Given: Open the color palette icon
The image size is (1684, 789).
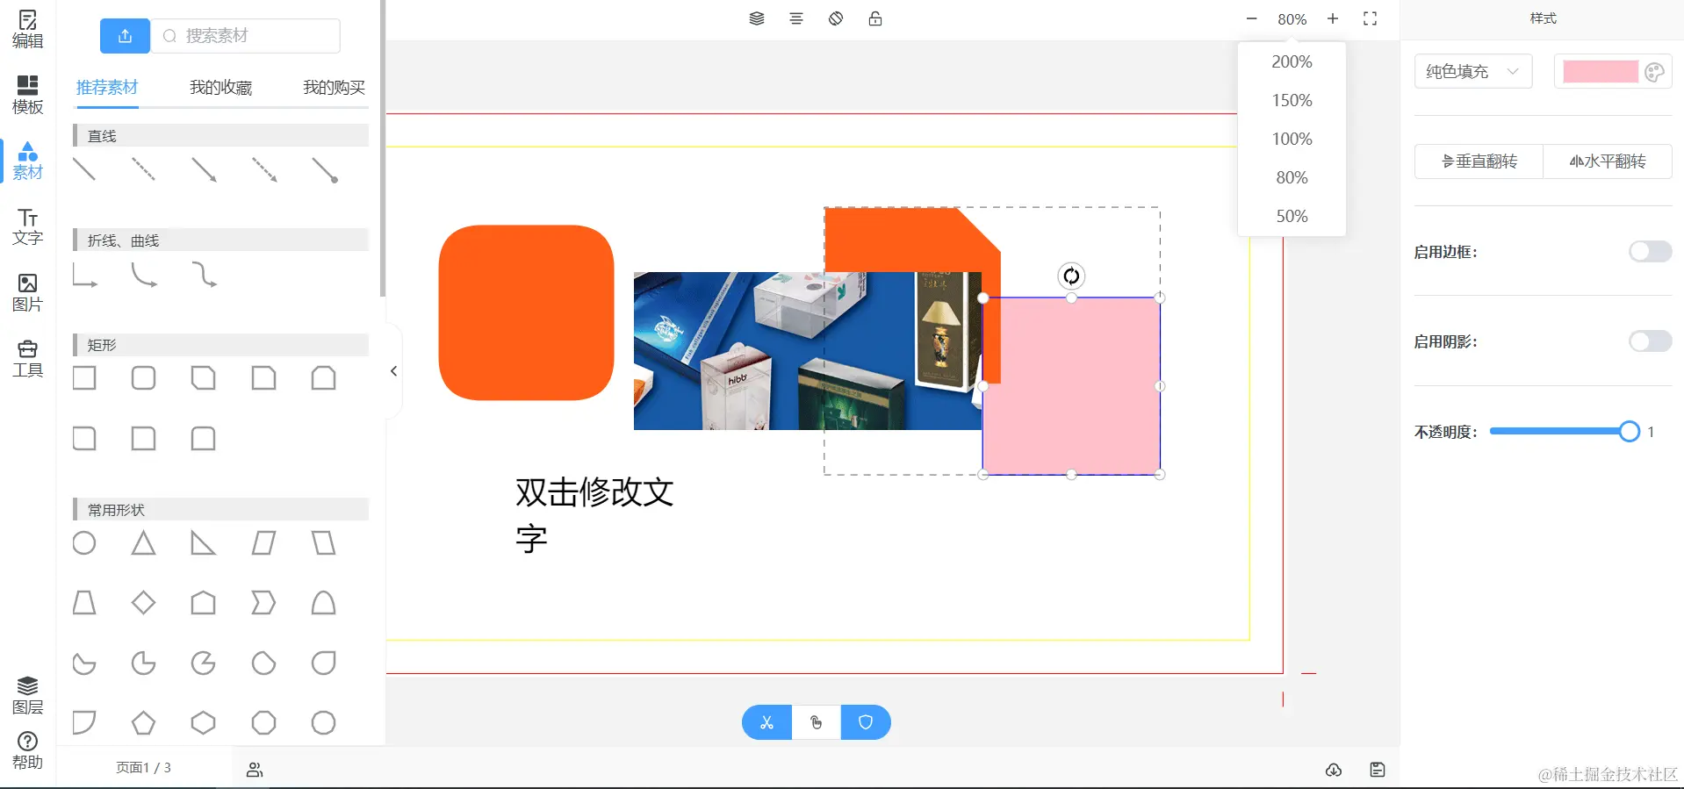Looking at the screenshot, I should (x=1654, y=72).
